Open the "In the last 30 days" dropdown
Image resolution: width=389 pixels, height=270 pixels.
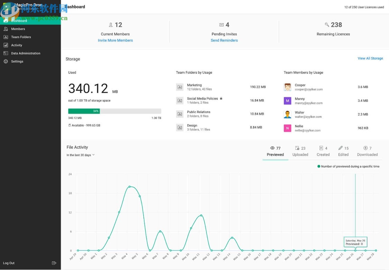81,156
